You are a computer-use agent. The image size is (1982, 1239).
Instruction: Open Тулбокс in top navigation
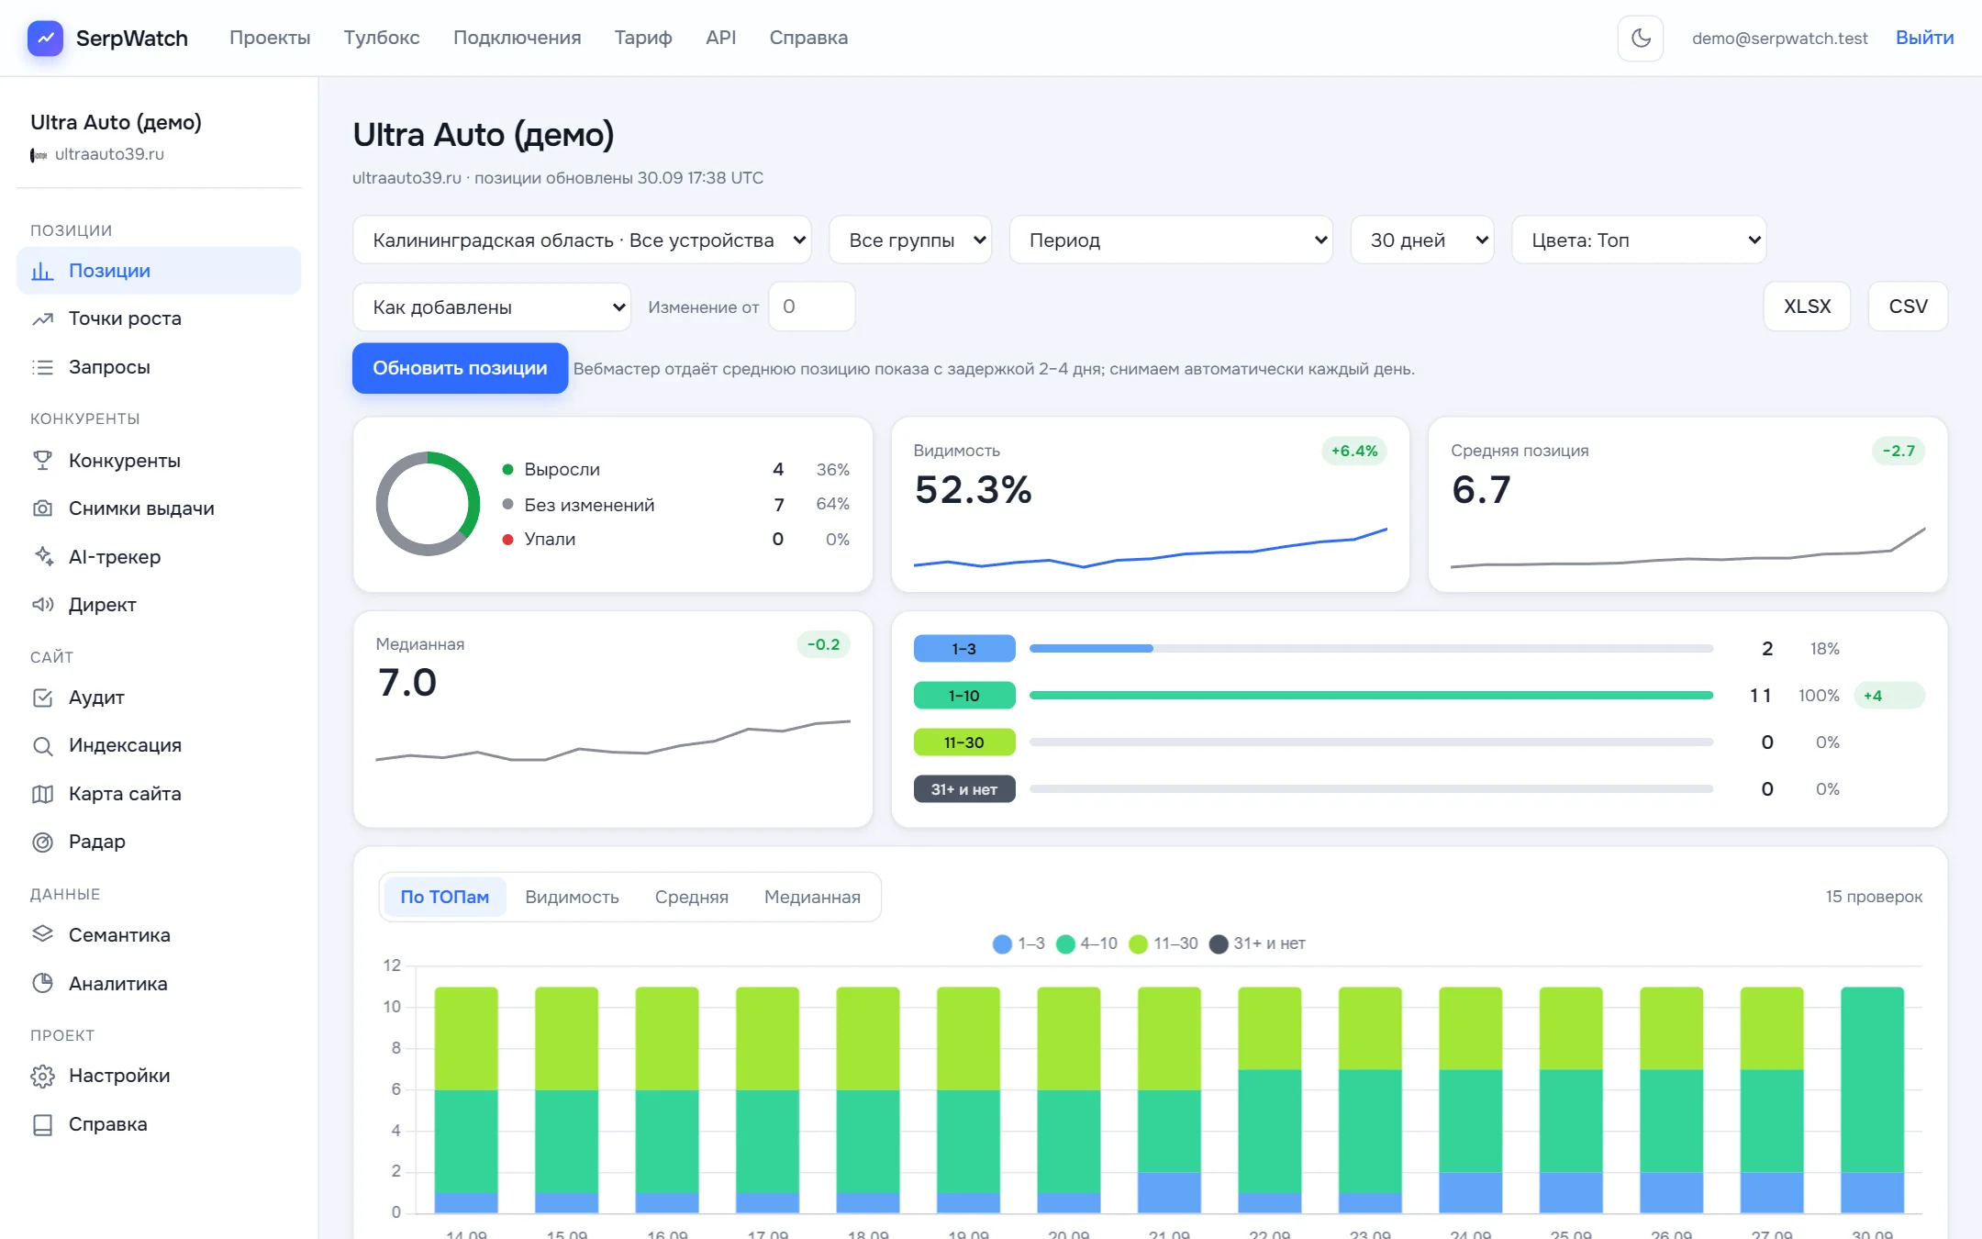click(382, 38)
